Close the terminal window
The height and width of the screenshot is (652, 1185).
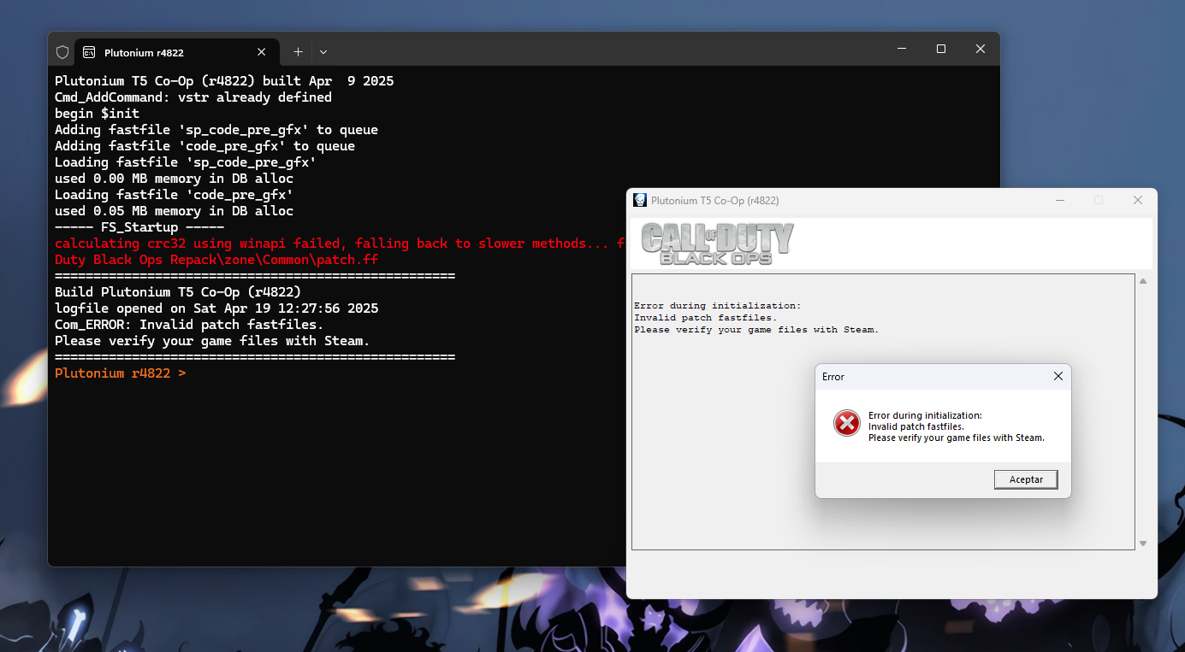click(x=981, y=50)
